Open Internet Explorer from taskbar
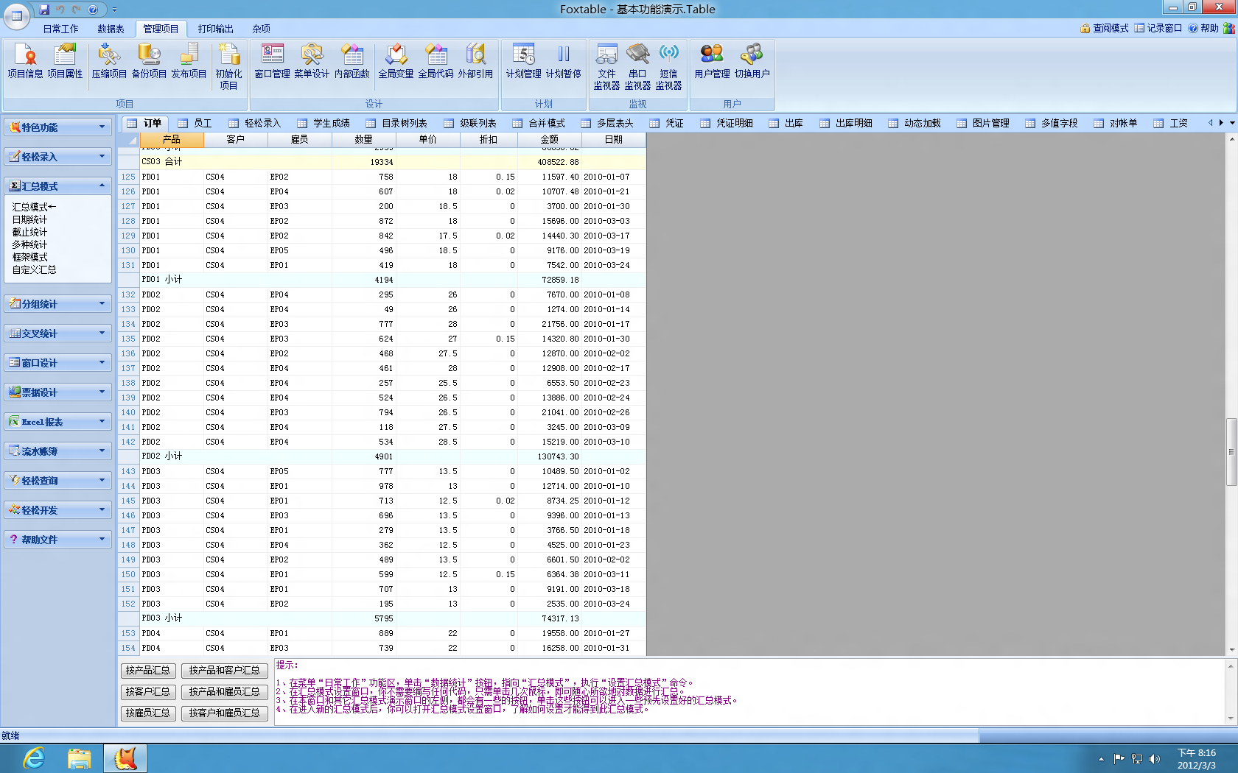The width and height of the screenshot is (1238, 773). [34, 758]
